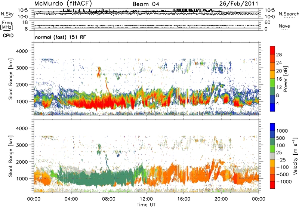Screen dimensions: 299x207
Task: Click the "12:00" time axis label
Action: point(146,199)
